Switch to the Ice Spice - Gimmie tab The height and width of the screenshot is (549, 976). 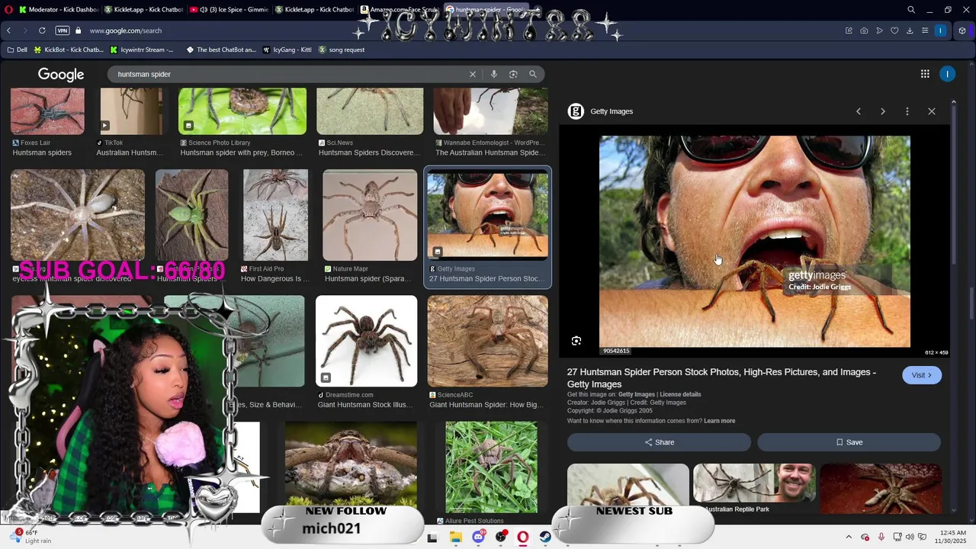[x=229, y=10]
